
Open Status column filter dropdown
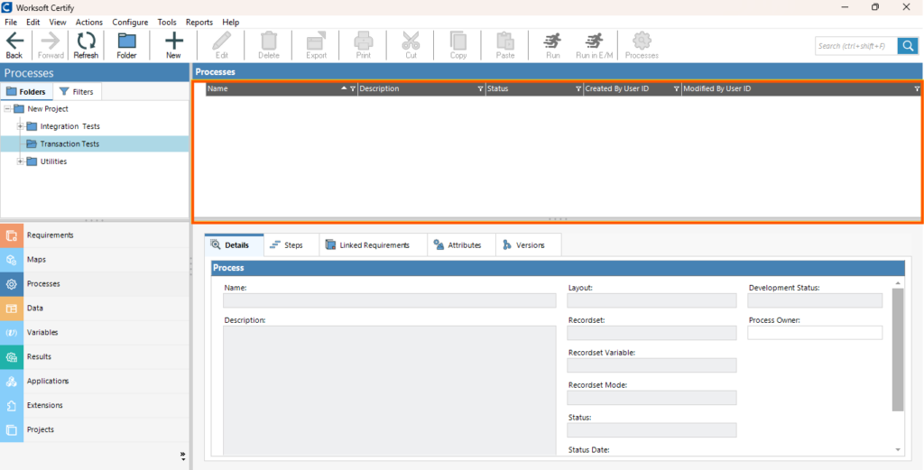[x=578, y=89]
